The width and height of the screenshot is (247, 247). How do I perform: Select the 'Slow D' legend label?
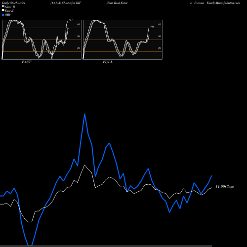10,7
